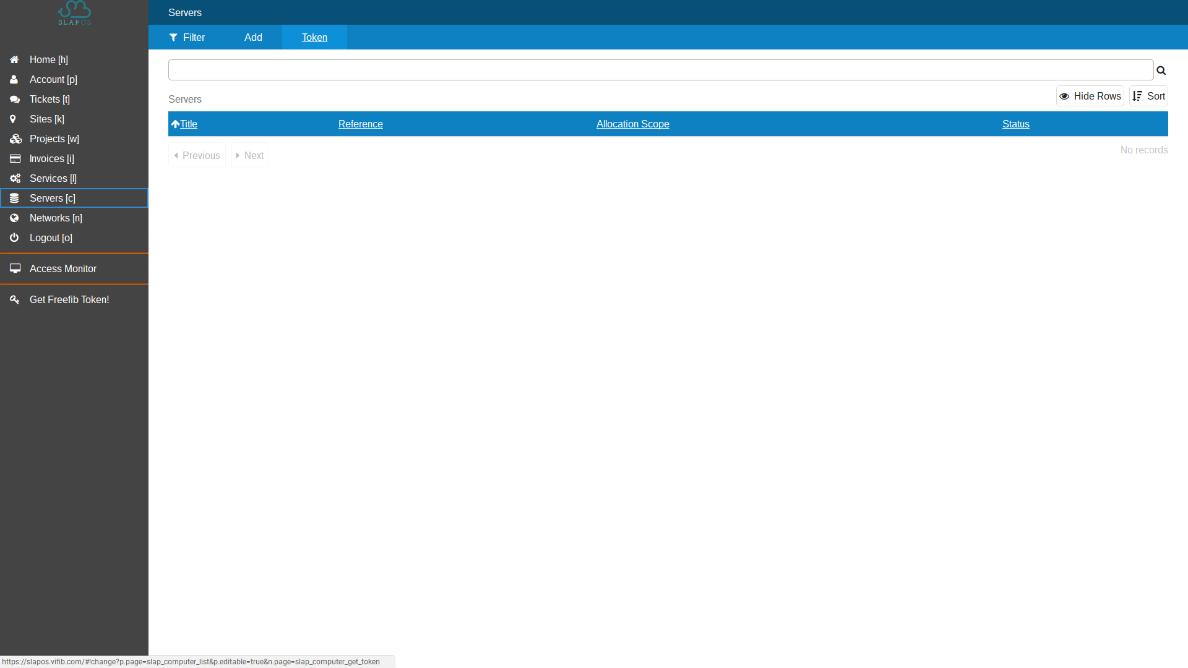Screen dimensions: 1188x668
Task: Click the Access Monitor desktop icon
Action: click(15, 268)
